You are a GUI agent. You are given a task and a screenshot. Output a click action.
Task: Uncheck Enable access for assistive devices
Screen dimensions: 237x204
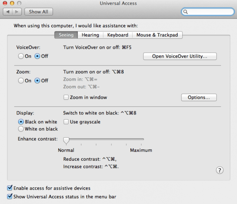10,188
